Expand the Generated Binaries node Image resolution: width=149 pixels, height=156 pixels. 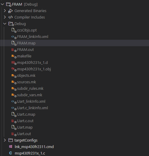point(5,11)
